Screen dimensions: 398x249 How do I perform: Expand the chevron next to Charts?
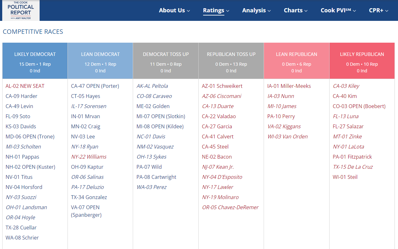pyautogui.click(x=306, y=11)
